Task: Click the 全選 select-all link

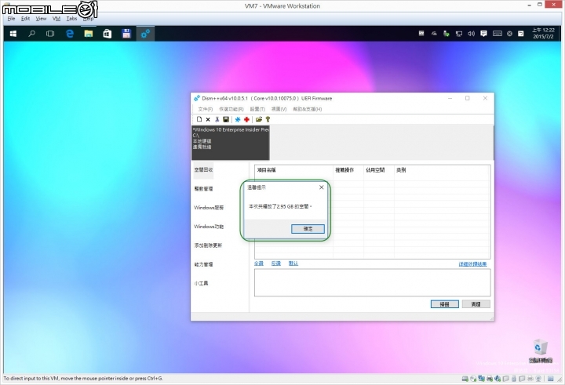Action: pos(259,263)
